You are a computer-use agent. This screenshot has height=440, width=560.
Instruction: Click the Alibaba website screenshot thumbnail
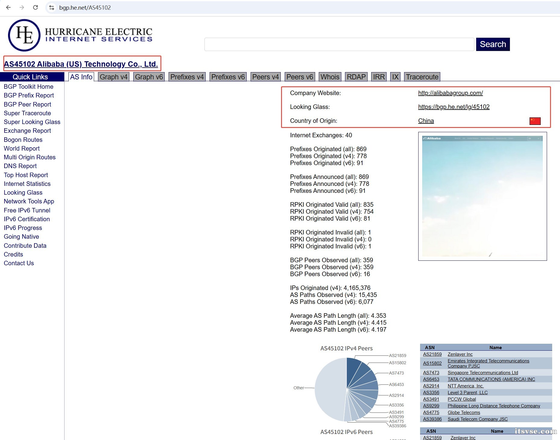pos(482,196)
